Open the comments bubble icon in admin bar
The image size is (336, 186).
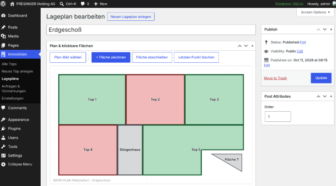(x=83, y=4)
